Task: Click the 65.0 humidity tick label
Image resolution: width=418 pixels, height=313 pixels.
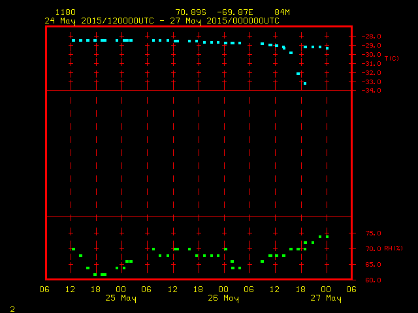Action: click(x=371, y=265)
